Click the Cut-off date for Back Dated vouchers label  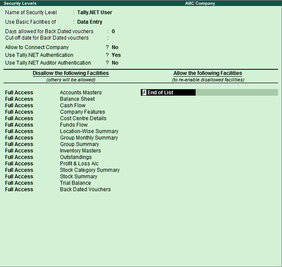click(47, 38)
